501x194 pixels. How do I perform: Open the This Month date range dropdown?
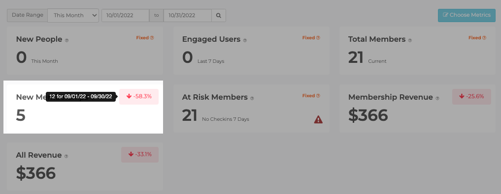[x=73, y=15]
